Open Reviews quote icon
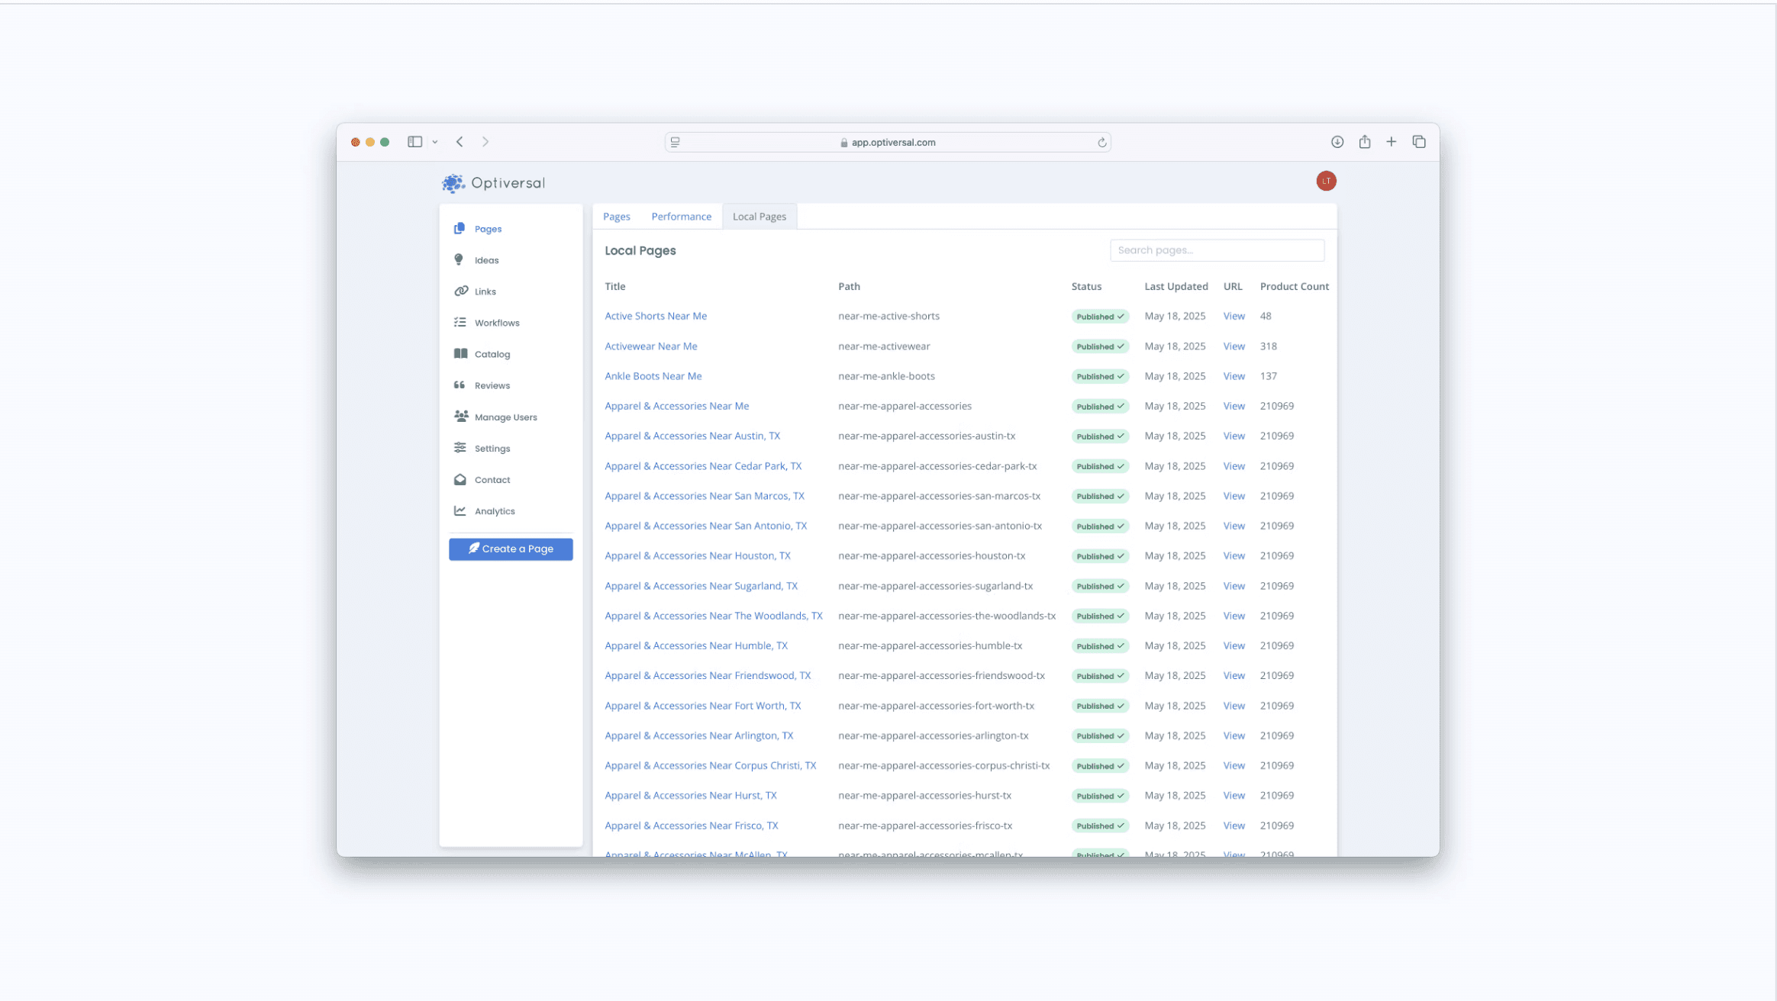The image size is (1777, 1001). (x=460, y=385)
